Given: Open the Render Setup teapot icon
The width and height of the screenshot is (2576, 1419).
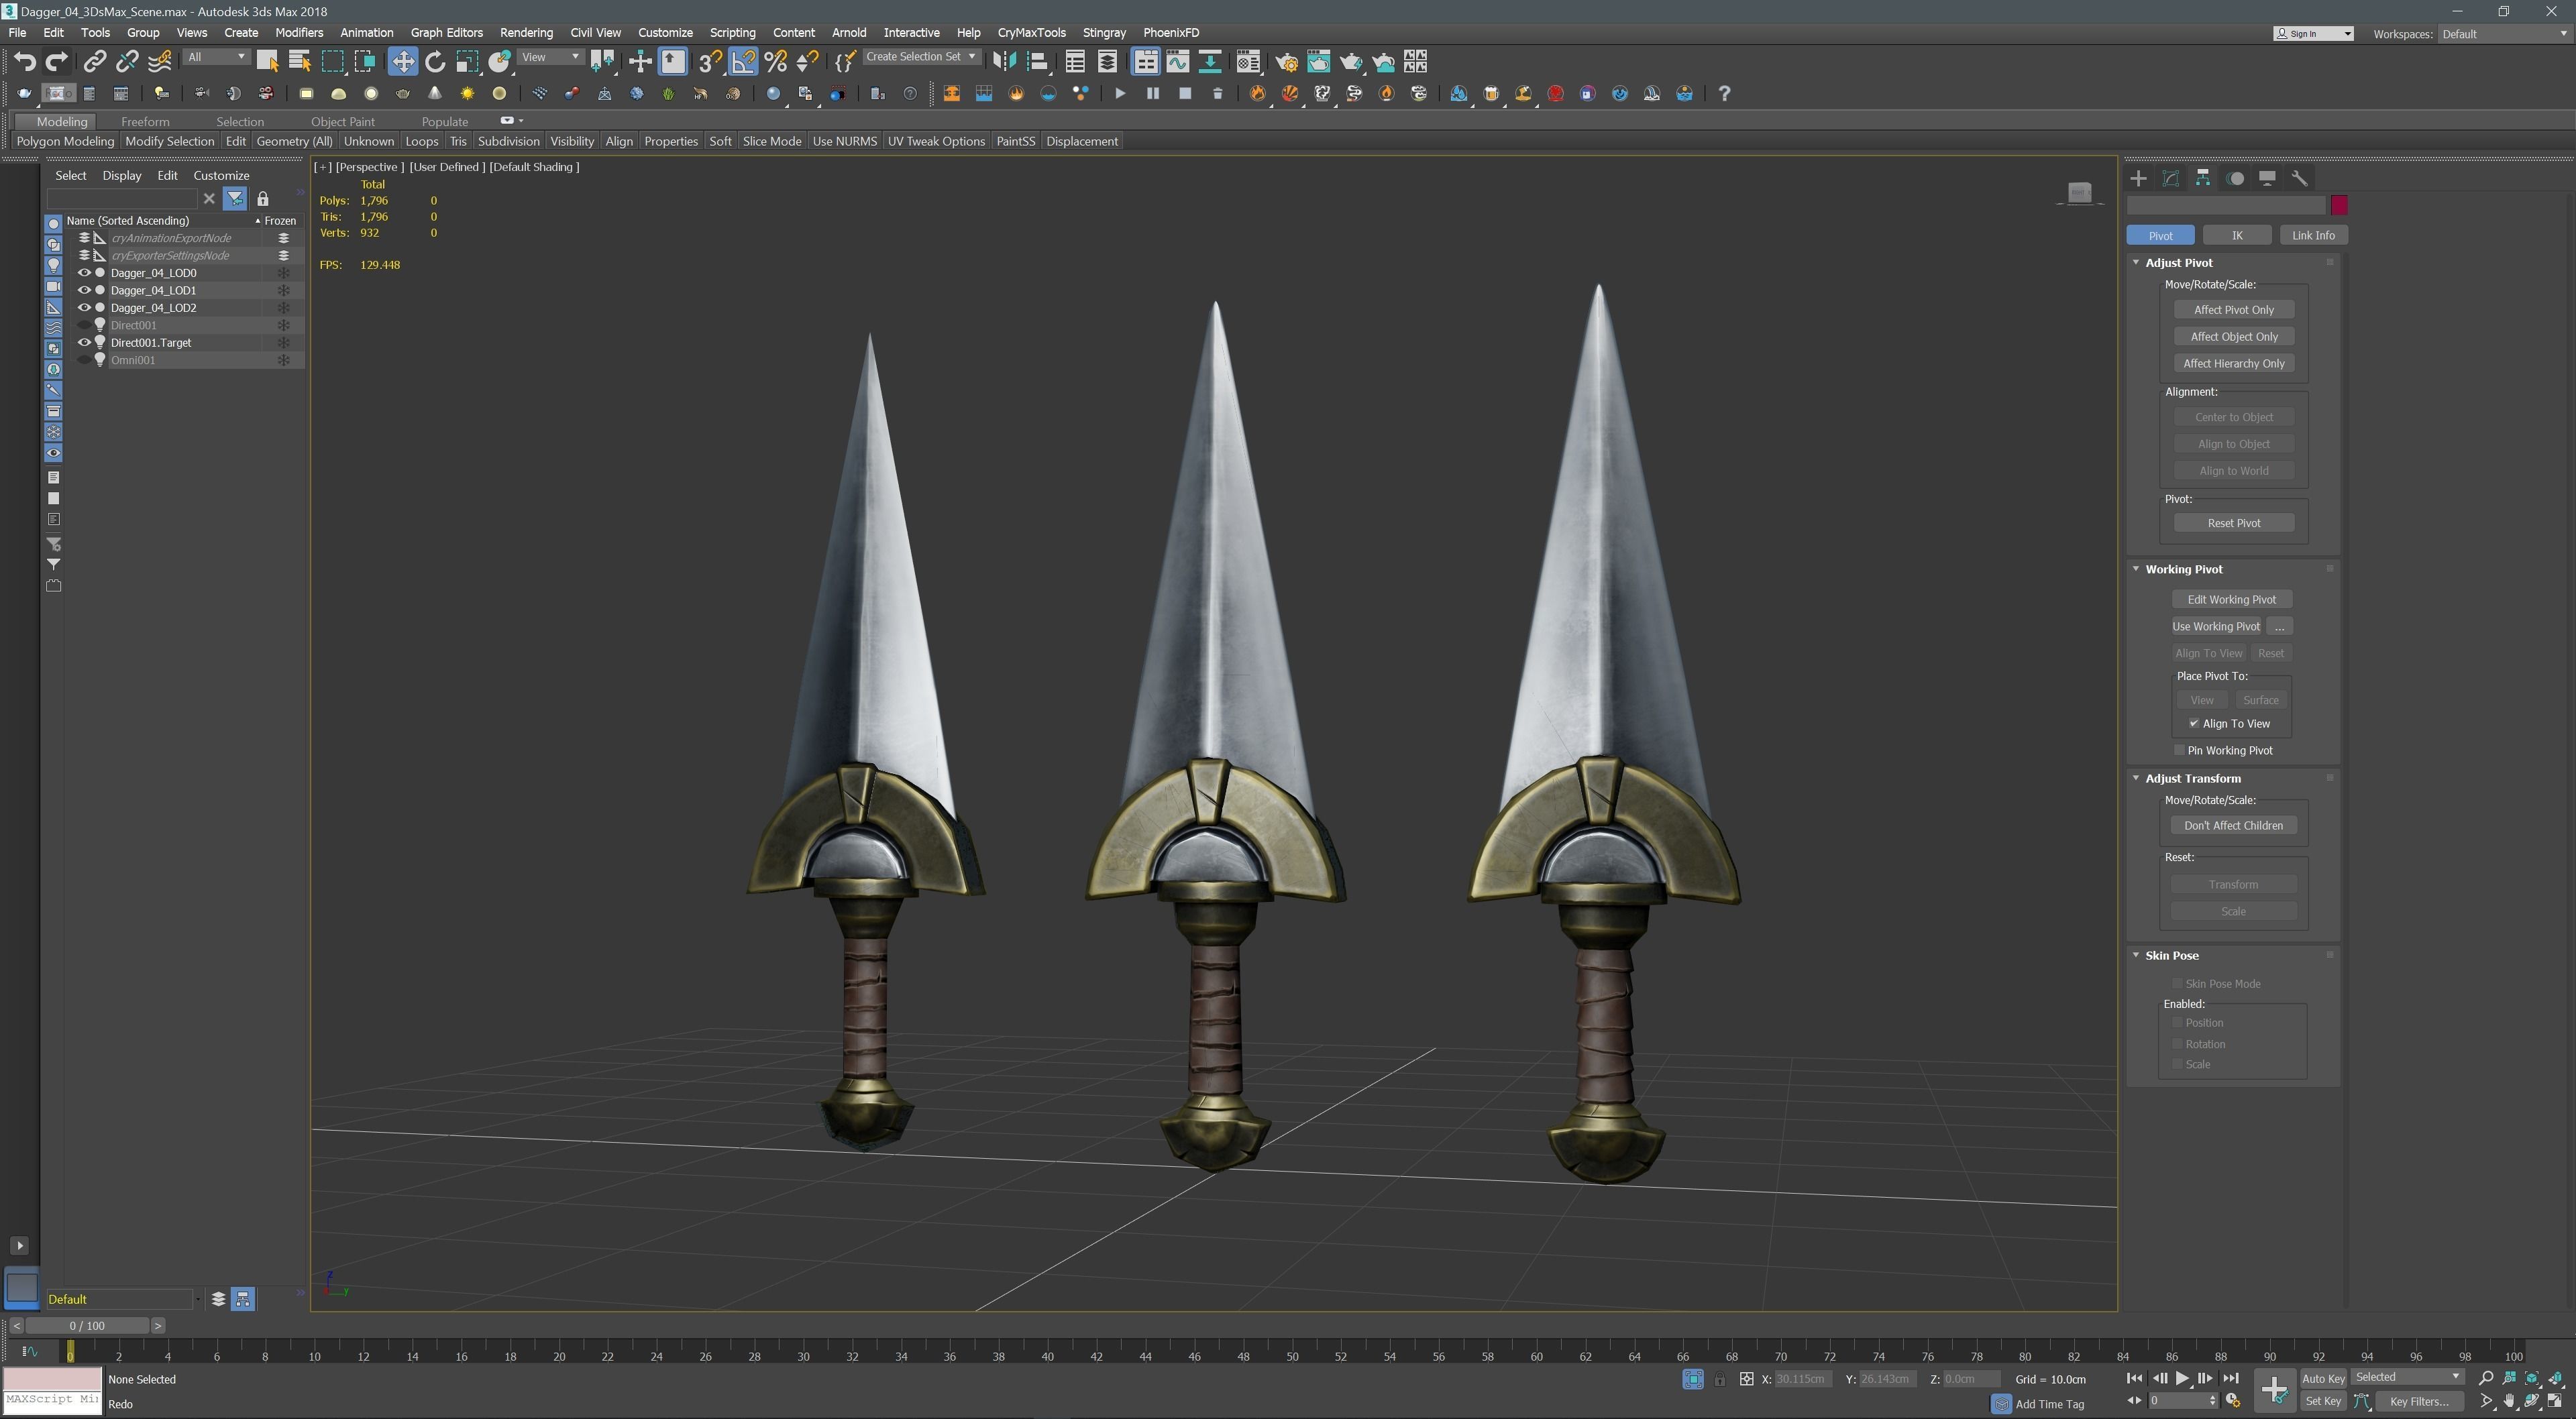Looking at the screenshot, I should (x=1286, y=62).
